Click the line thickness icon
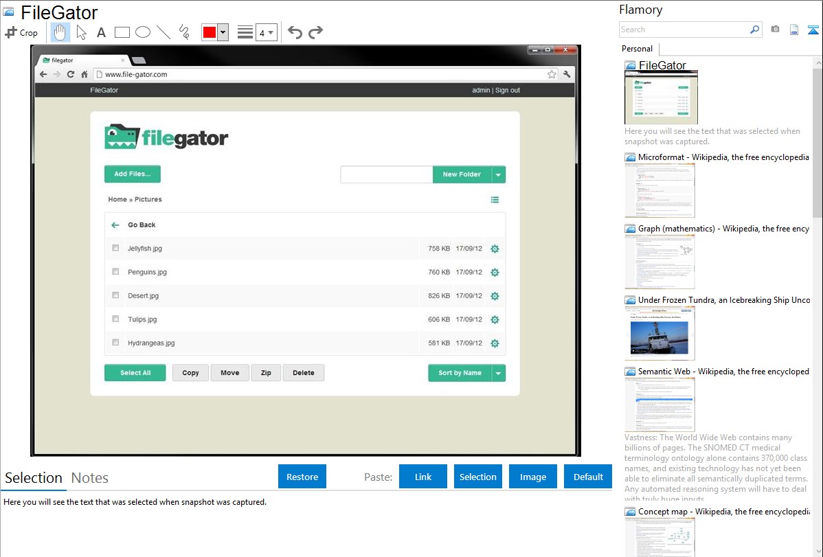823x557 pixels. 245,32
